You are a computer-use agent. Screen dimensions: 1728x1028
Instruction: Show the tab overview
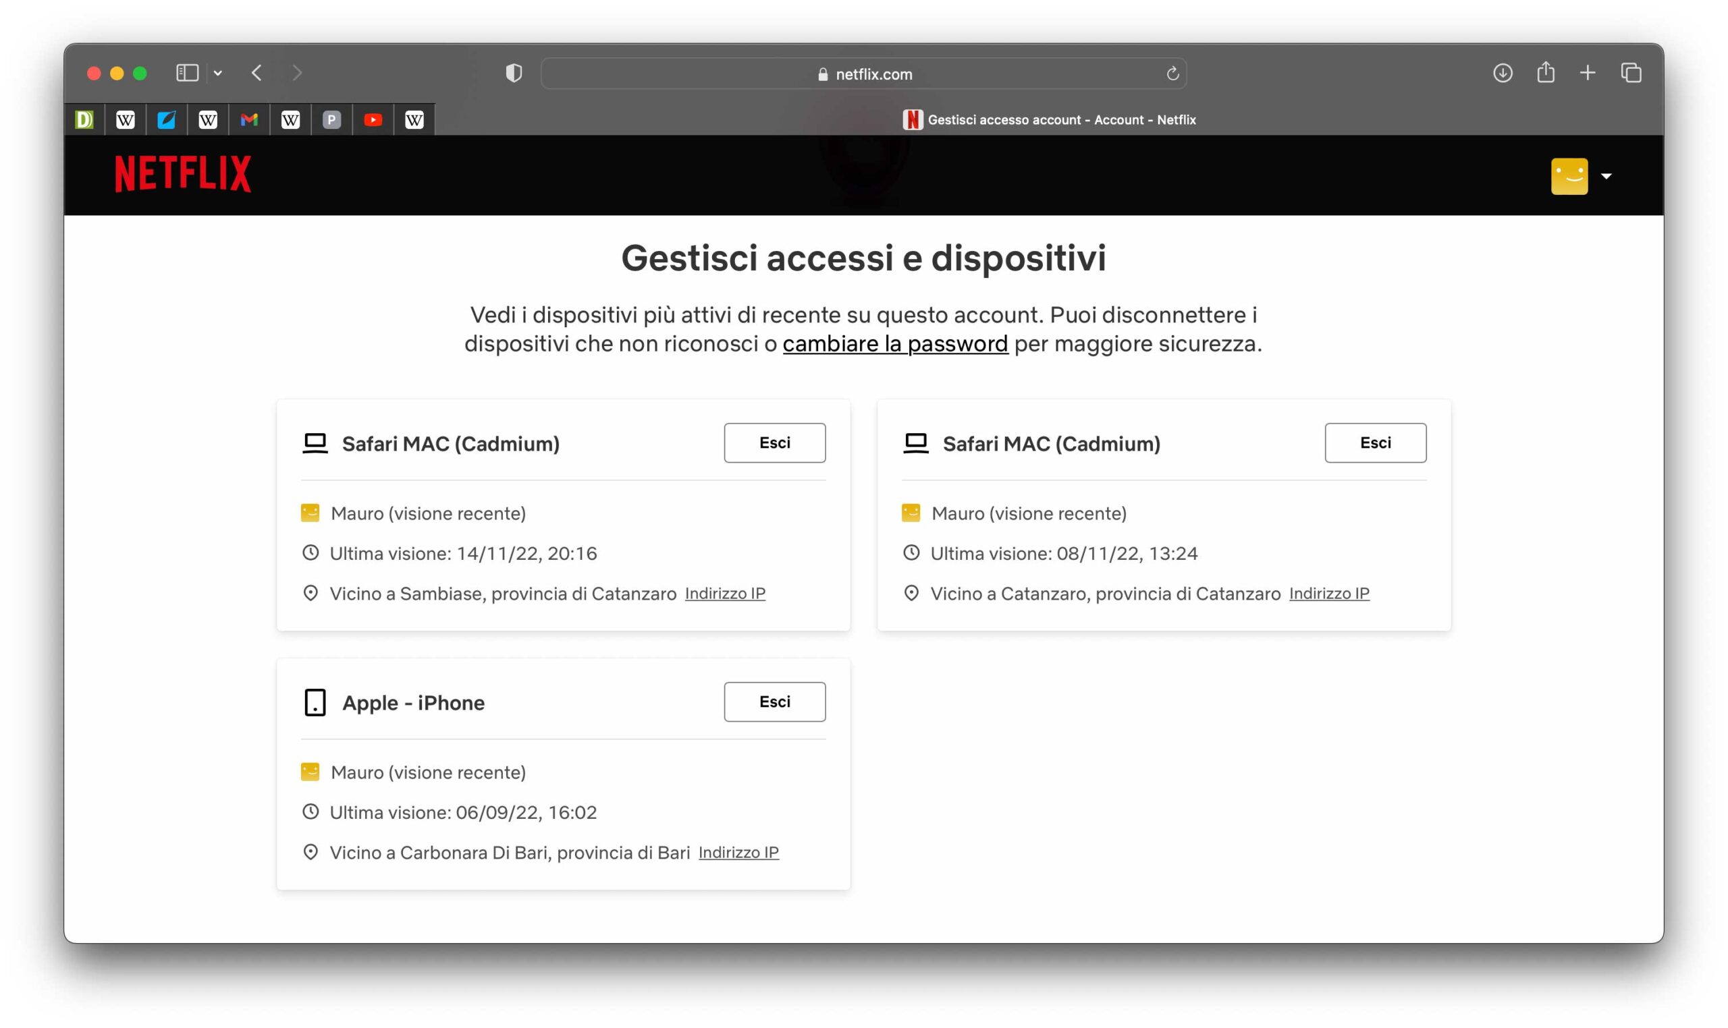tap(1631, 73)
